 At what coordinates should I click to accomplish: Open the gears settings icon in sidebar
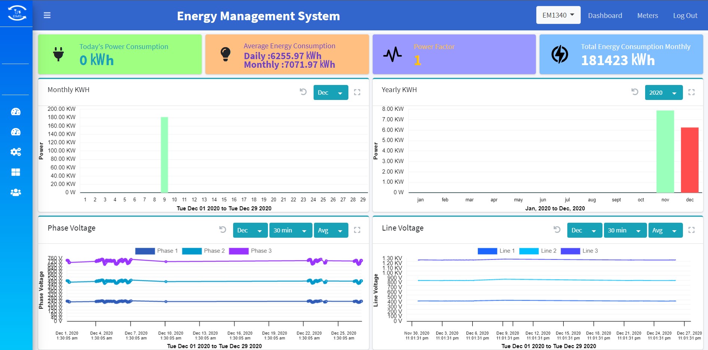[16, 152]
